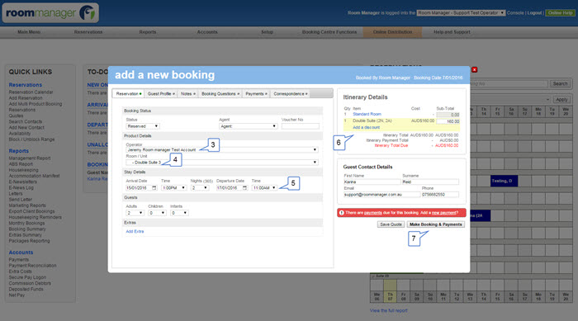
Task: Open the Main Menu item
Action: click(29, 32)
